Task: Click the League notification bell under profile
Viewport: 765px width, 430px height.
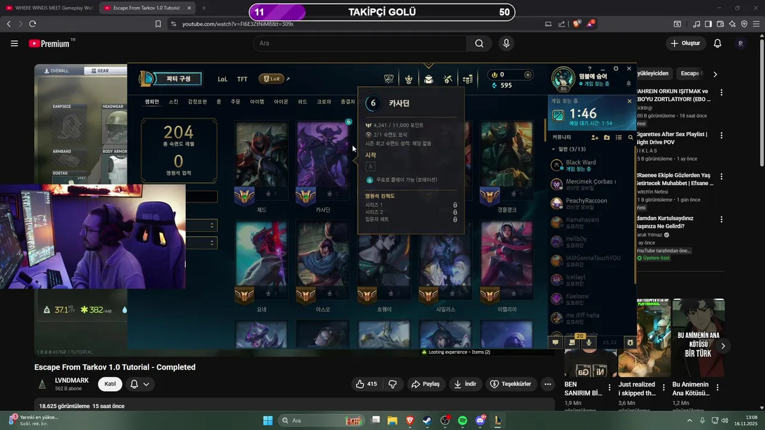Action: coord(629,84)
